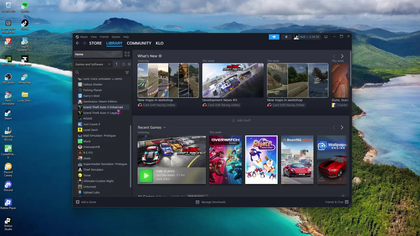Open the View menu

(x=94, y=37)
